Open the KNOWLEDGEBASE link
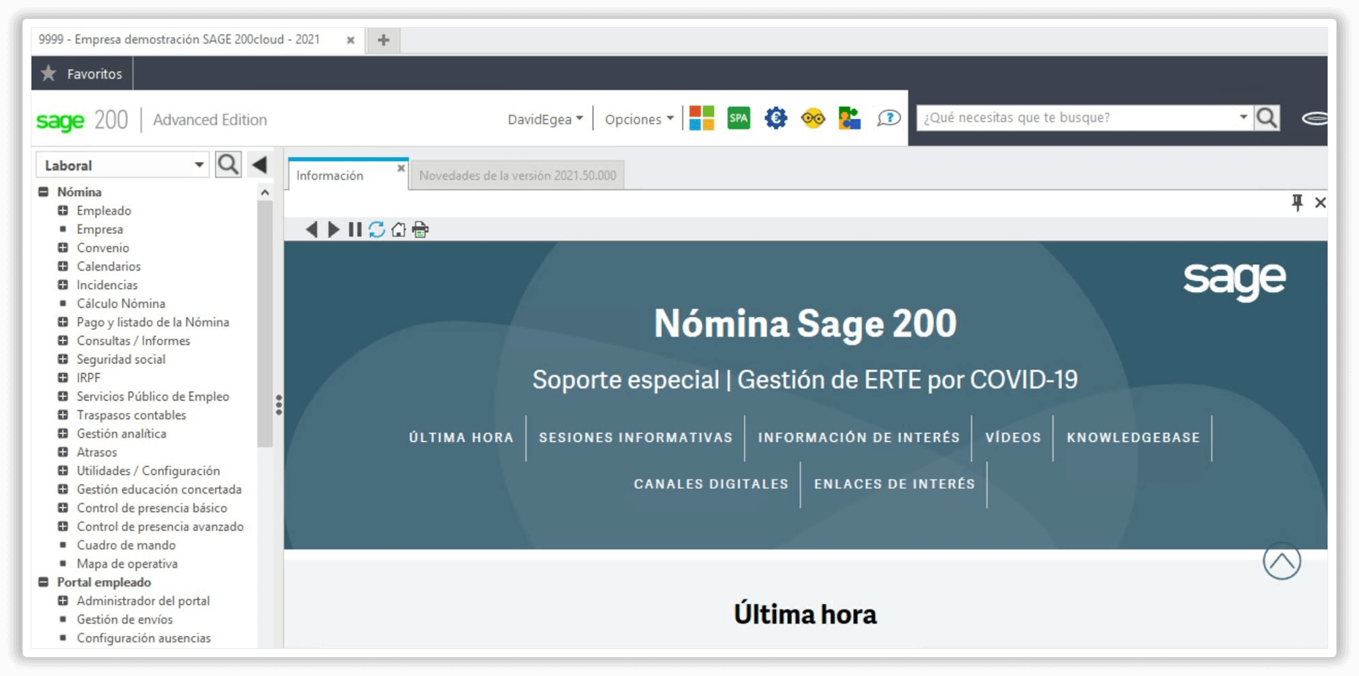The image size is (1359, 676). click(1133, 437)
